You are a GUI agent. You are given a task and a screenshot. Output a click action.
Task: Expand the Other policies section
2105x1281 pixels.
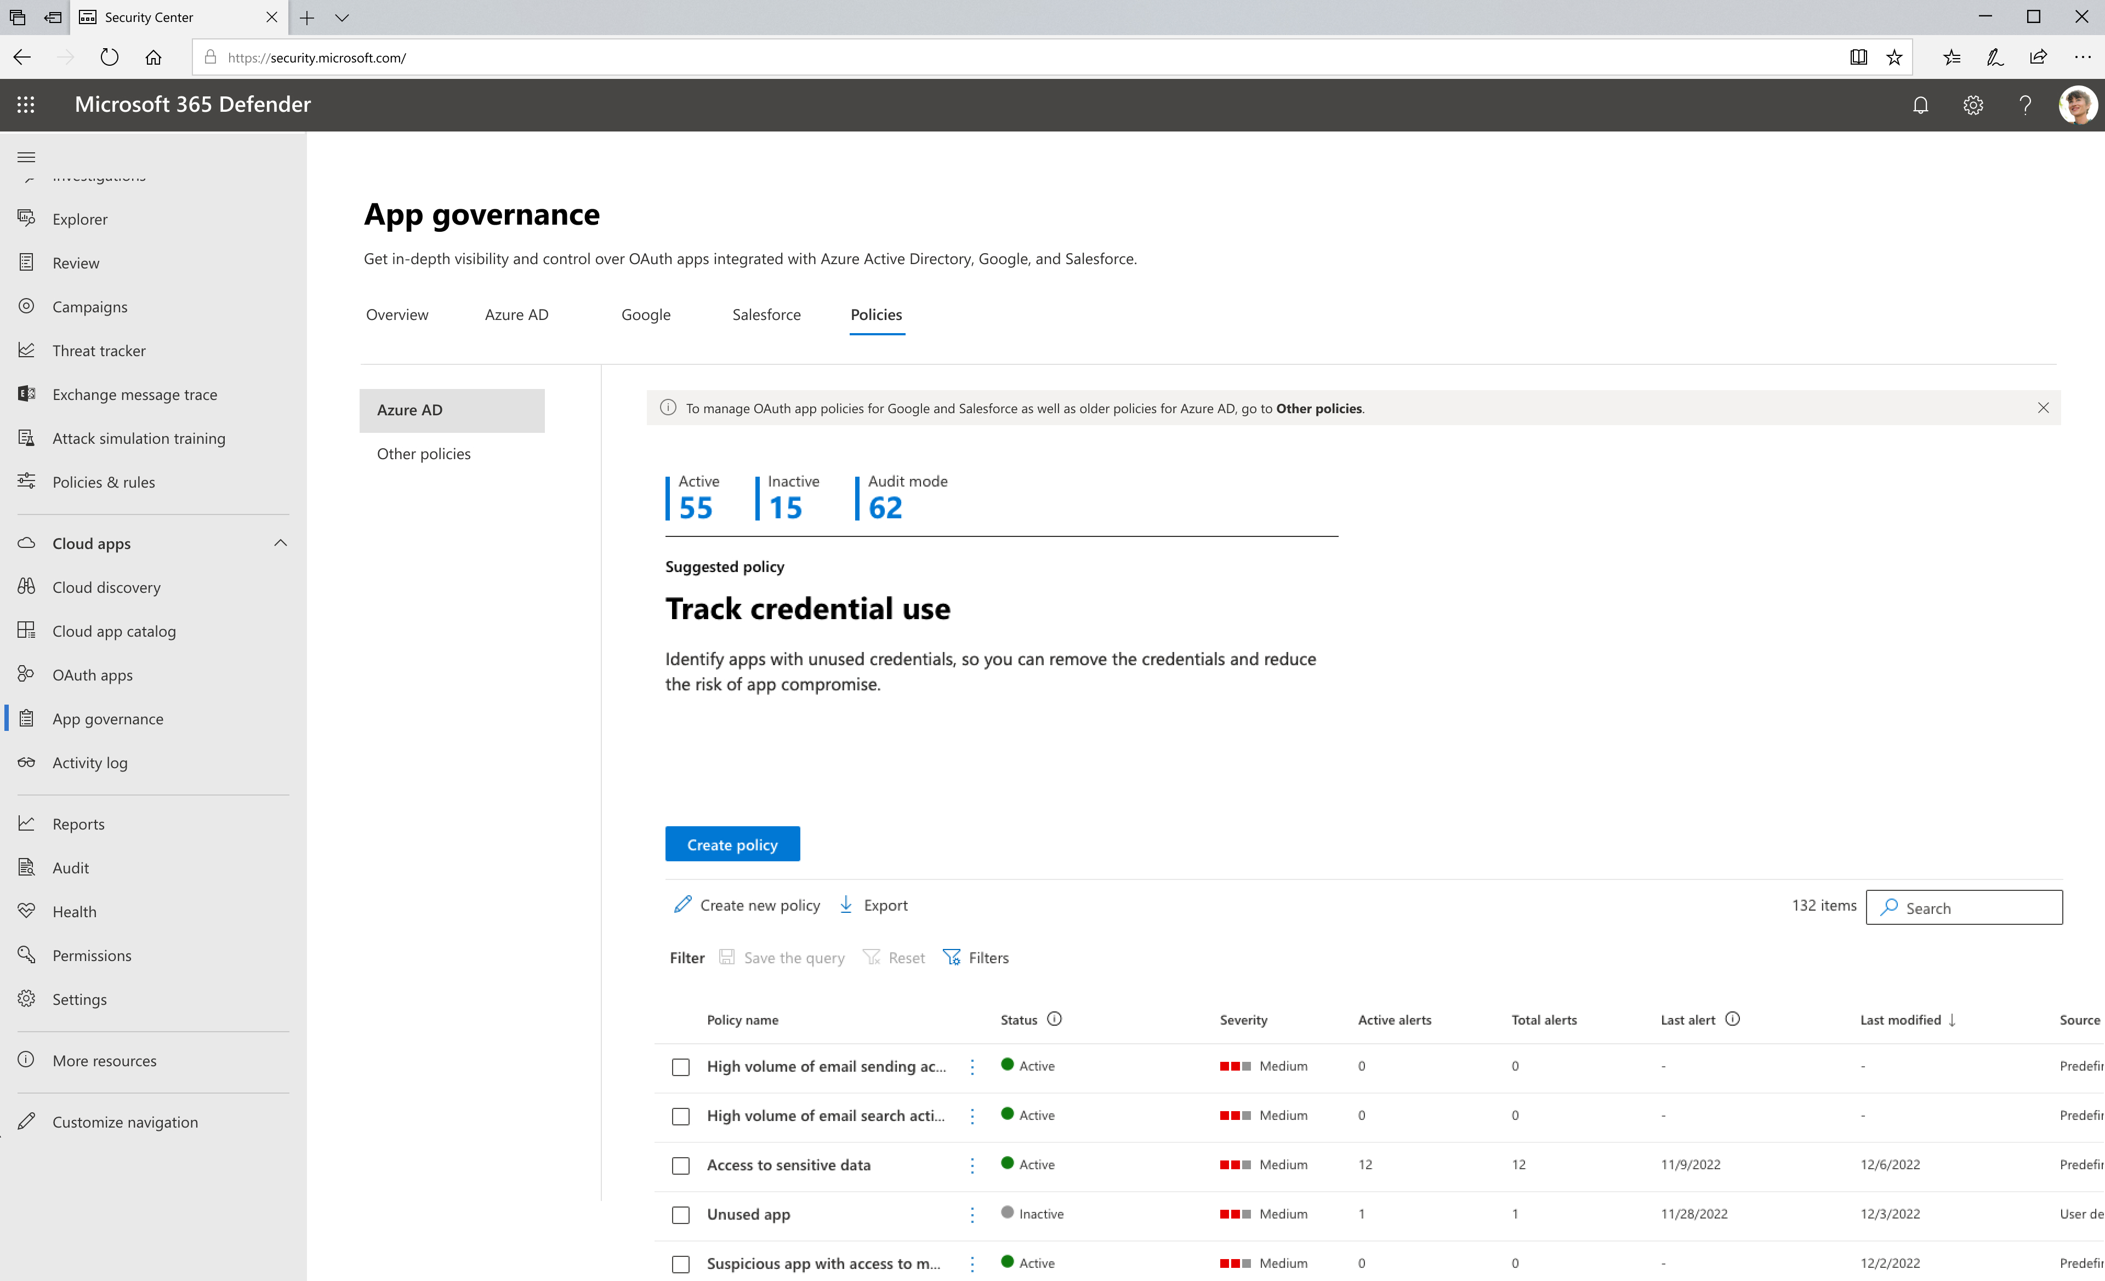(x=424, y=453)
